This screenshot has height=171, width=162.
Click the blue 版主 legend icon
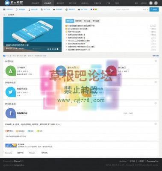pos(29,131)
